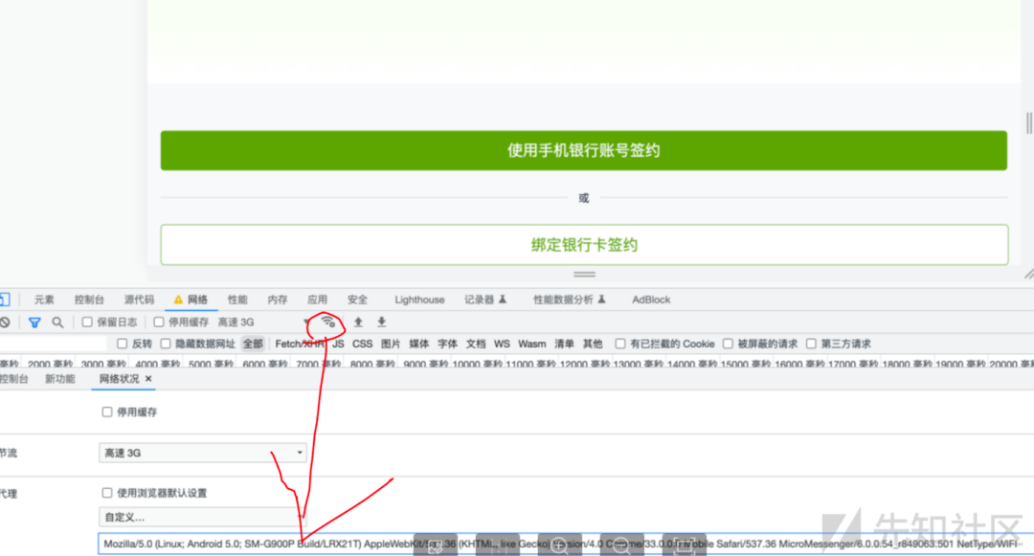
Task: Select the WS request filter
Action: coord(502,344)
